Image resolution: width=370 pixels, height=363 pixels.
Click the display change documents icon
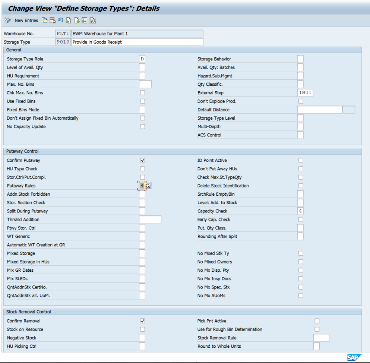pos(93,20)
